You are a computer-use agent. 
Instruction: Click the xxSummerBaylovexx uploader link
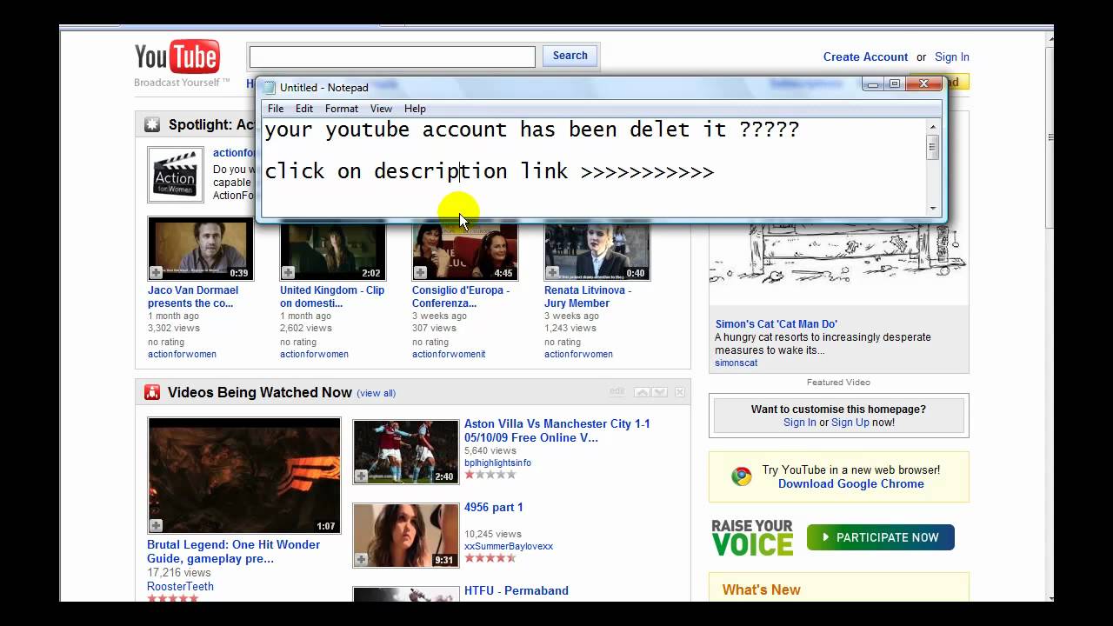(x=509, y=547)
